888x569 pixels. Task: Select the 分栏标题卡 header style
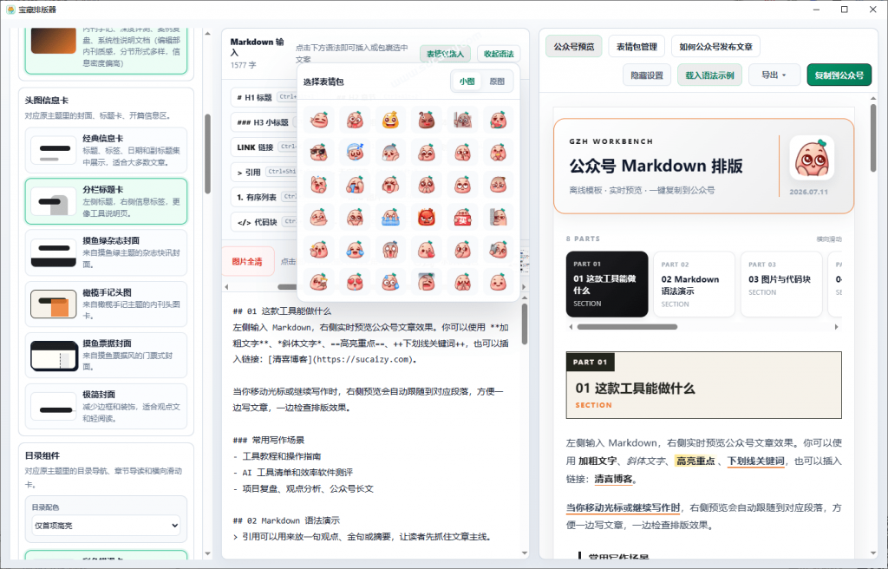click(x=106, y=201)
